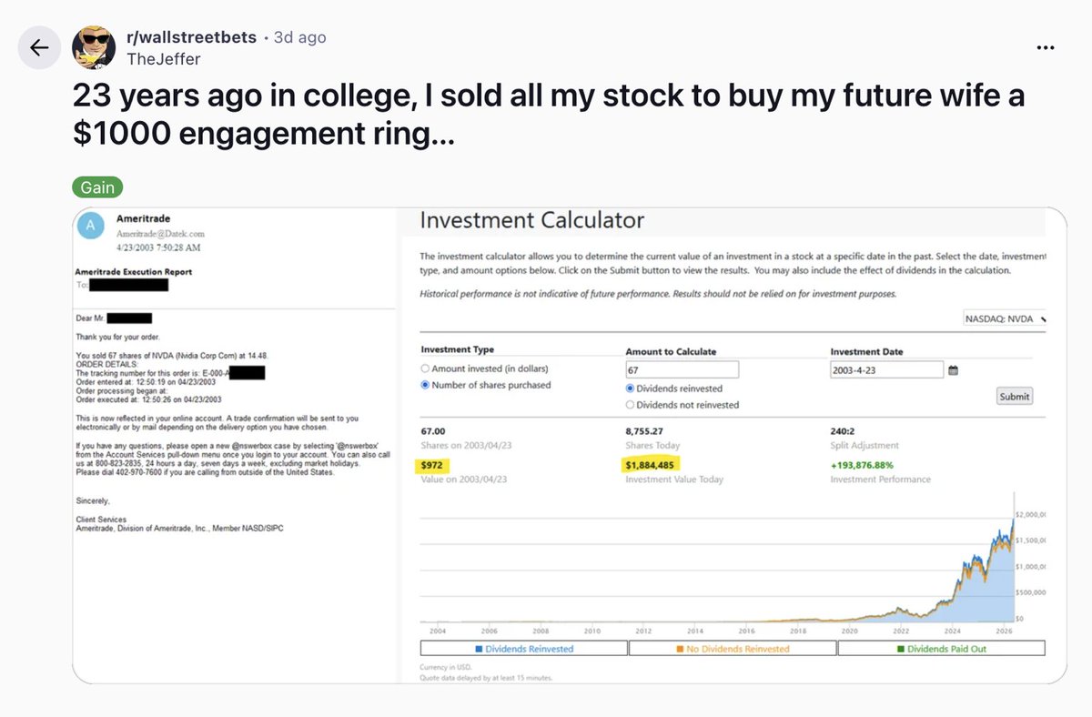Click the Investment Date input field

pos(886,370)
